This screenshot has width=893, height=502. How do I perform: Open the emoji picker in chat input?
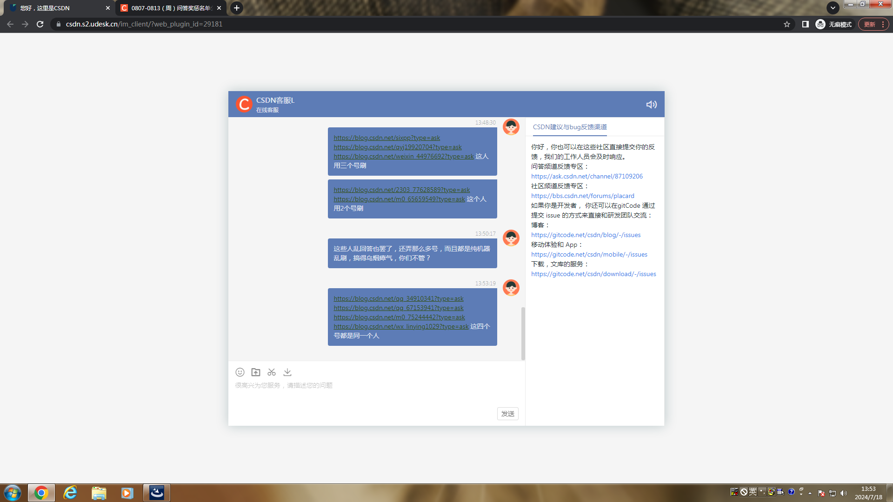click(x=240, y=372)
